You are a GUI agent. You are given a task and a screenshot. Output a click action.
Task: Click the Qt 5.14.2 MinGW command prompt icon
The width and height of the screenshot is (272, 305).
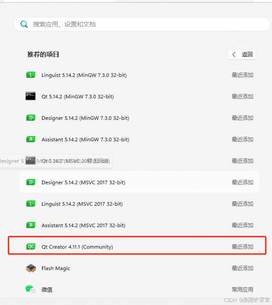point(30,96)
